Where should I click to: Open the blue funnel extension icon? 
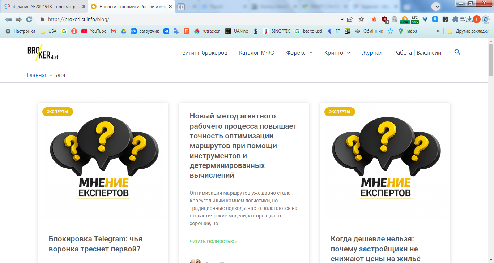coord(425,20)
